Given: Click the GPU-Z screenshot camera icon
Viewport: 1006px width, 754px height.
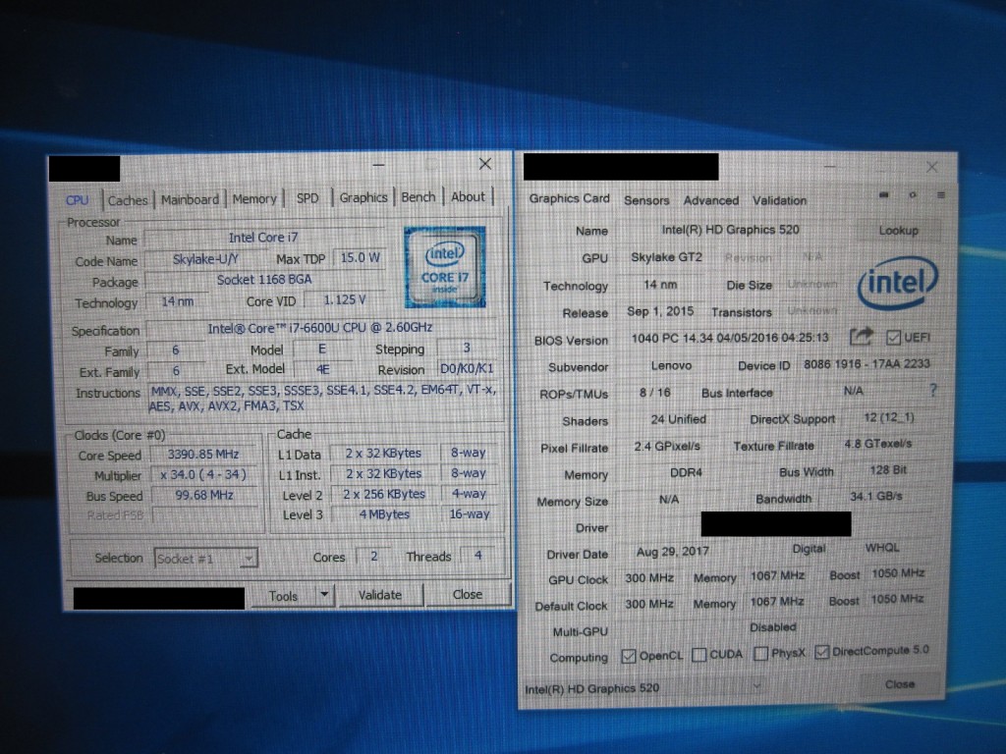Looking at the screenshot, I should point(884,194).
